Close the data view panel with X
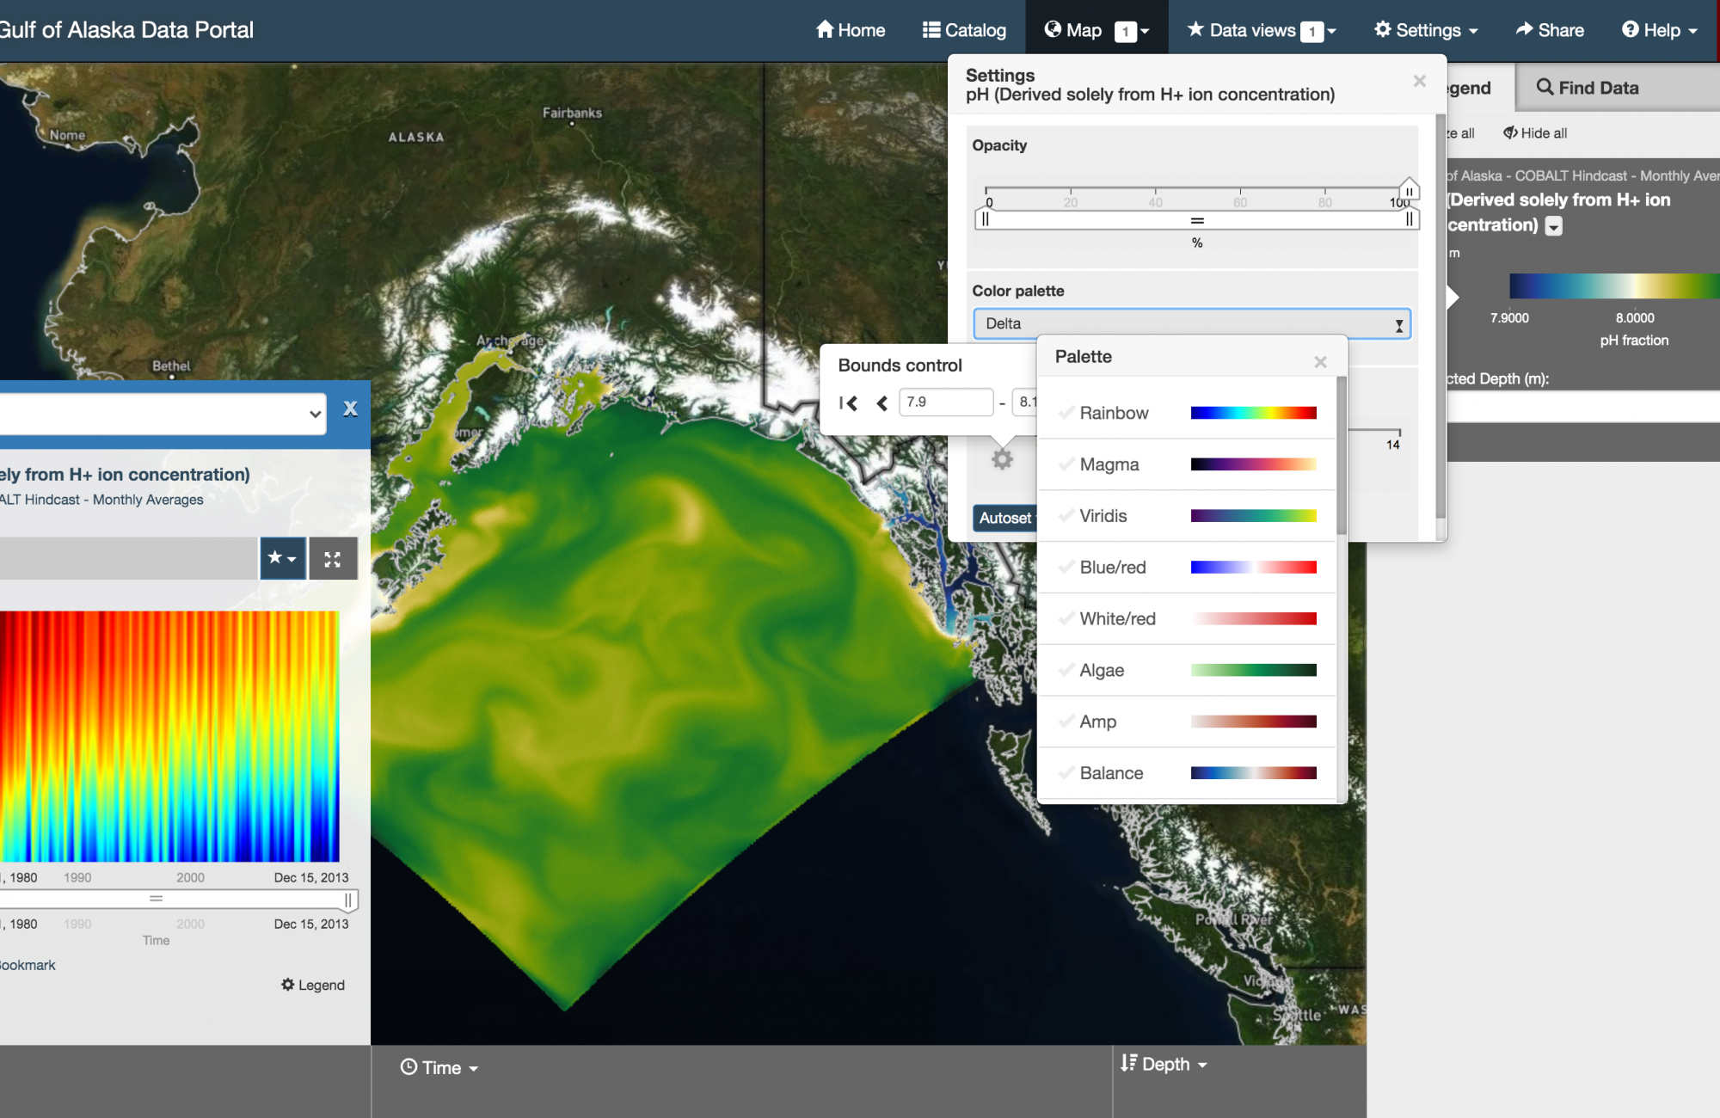Screen dimensions: 1720x1118 [x=350, y=408]
